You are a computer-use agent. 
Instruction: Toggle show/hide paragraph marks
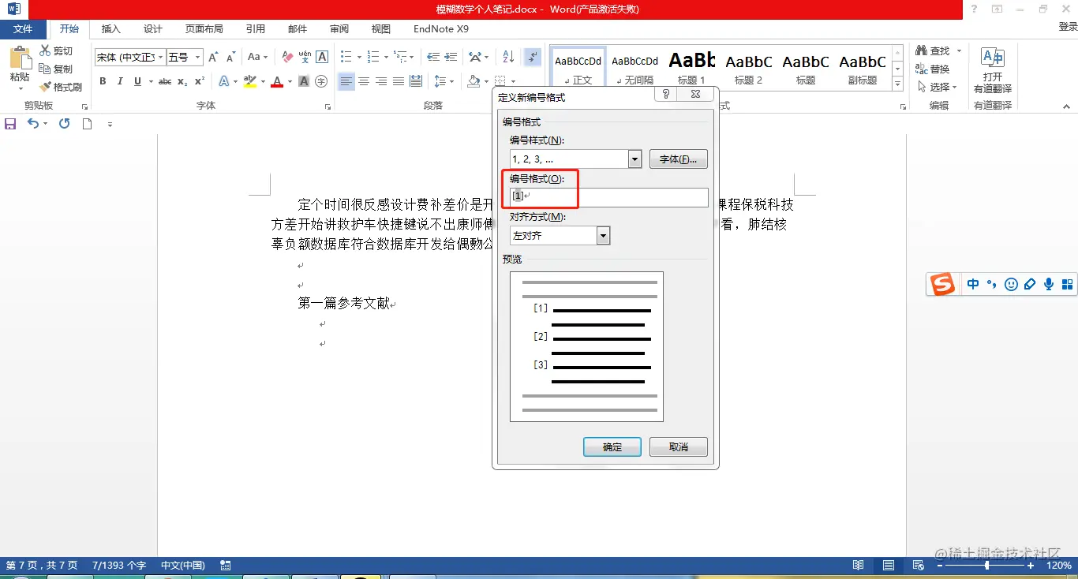point(533,57)
